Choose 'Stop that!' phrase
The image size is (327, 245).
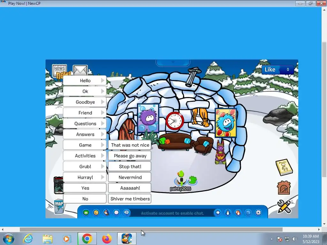point(130,167)
